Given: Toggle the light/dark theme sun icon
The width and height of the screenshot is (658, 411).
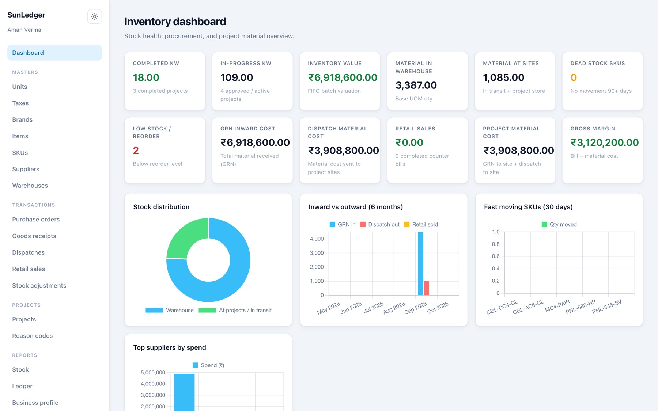Looking at the screenshot, I should [x=94, y=16].
